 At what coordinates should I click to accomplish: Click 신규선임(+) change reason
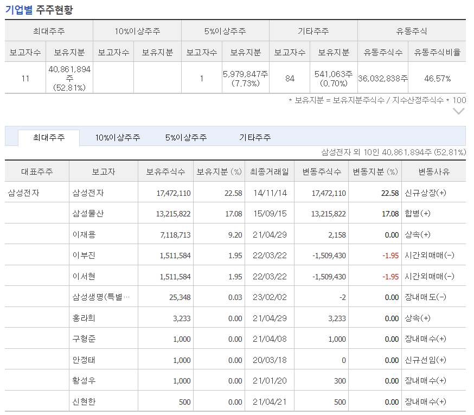(x=425, y=360)
